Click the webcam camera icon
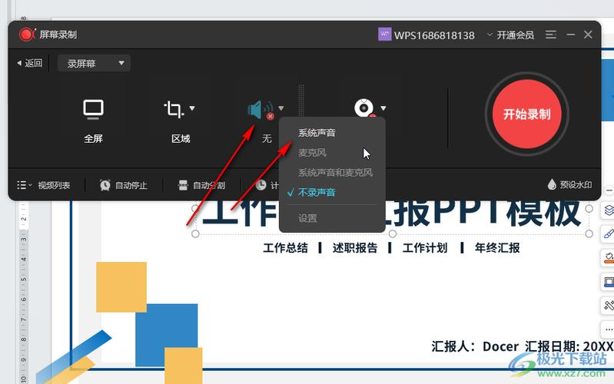Image resolution: width=614 pixels, height=384 pixels. 364,108
